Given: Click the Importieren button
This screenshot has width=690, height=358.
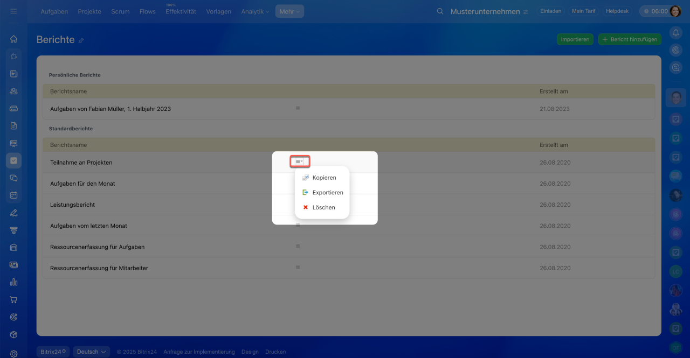Looking at the screenshot, I should pos(575,39).
